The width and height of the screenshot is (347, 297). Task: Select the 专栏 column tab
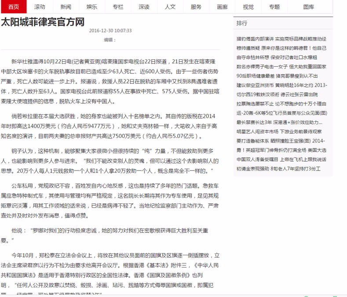(x=118, y=7)
